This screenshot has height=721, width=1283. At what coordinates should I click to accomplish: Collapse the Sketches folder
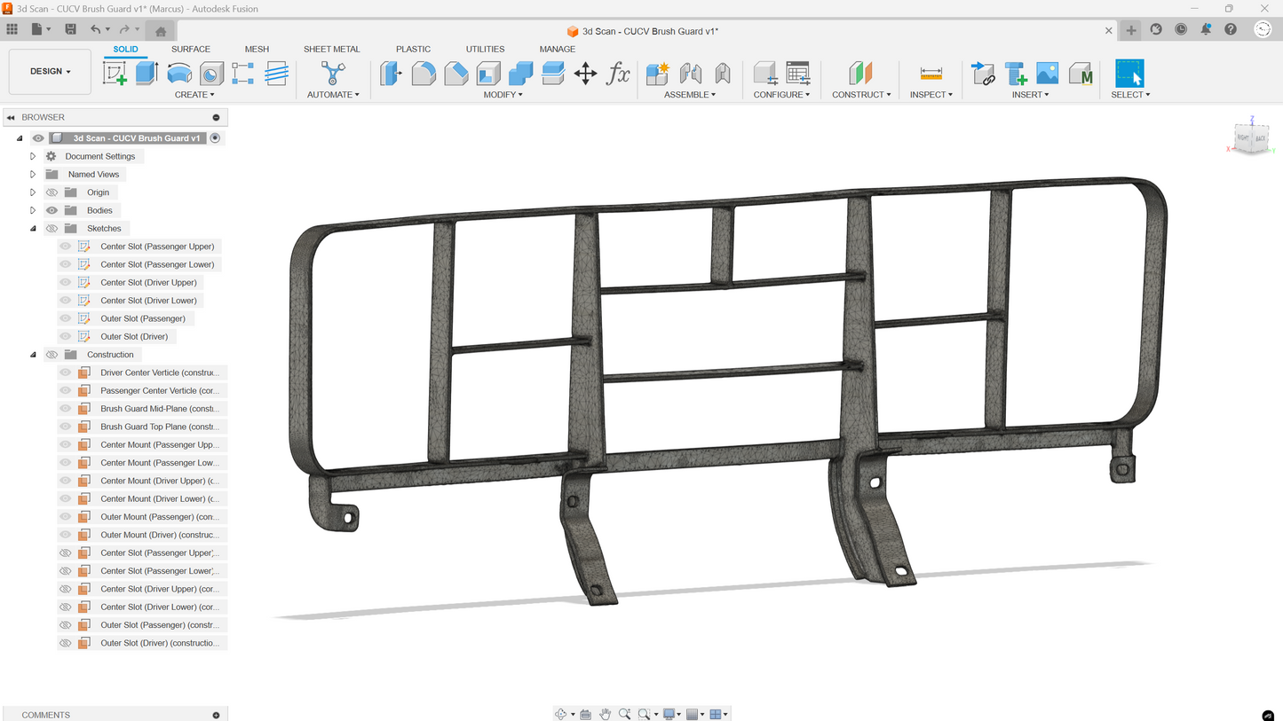[x=33, y=229]
